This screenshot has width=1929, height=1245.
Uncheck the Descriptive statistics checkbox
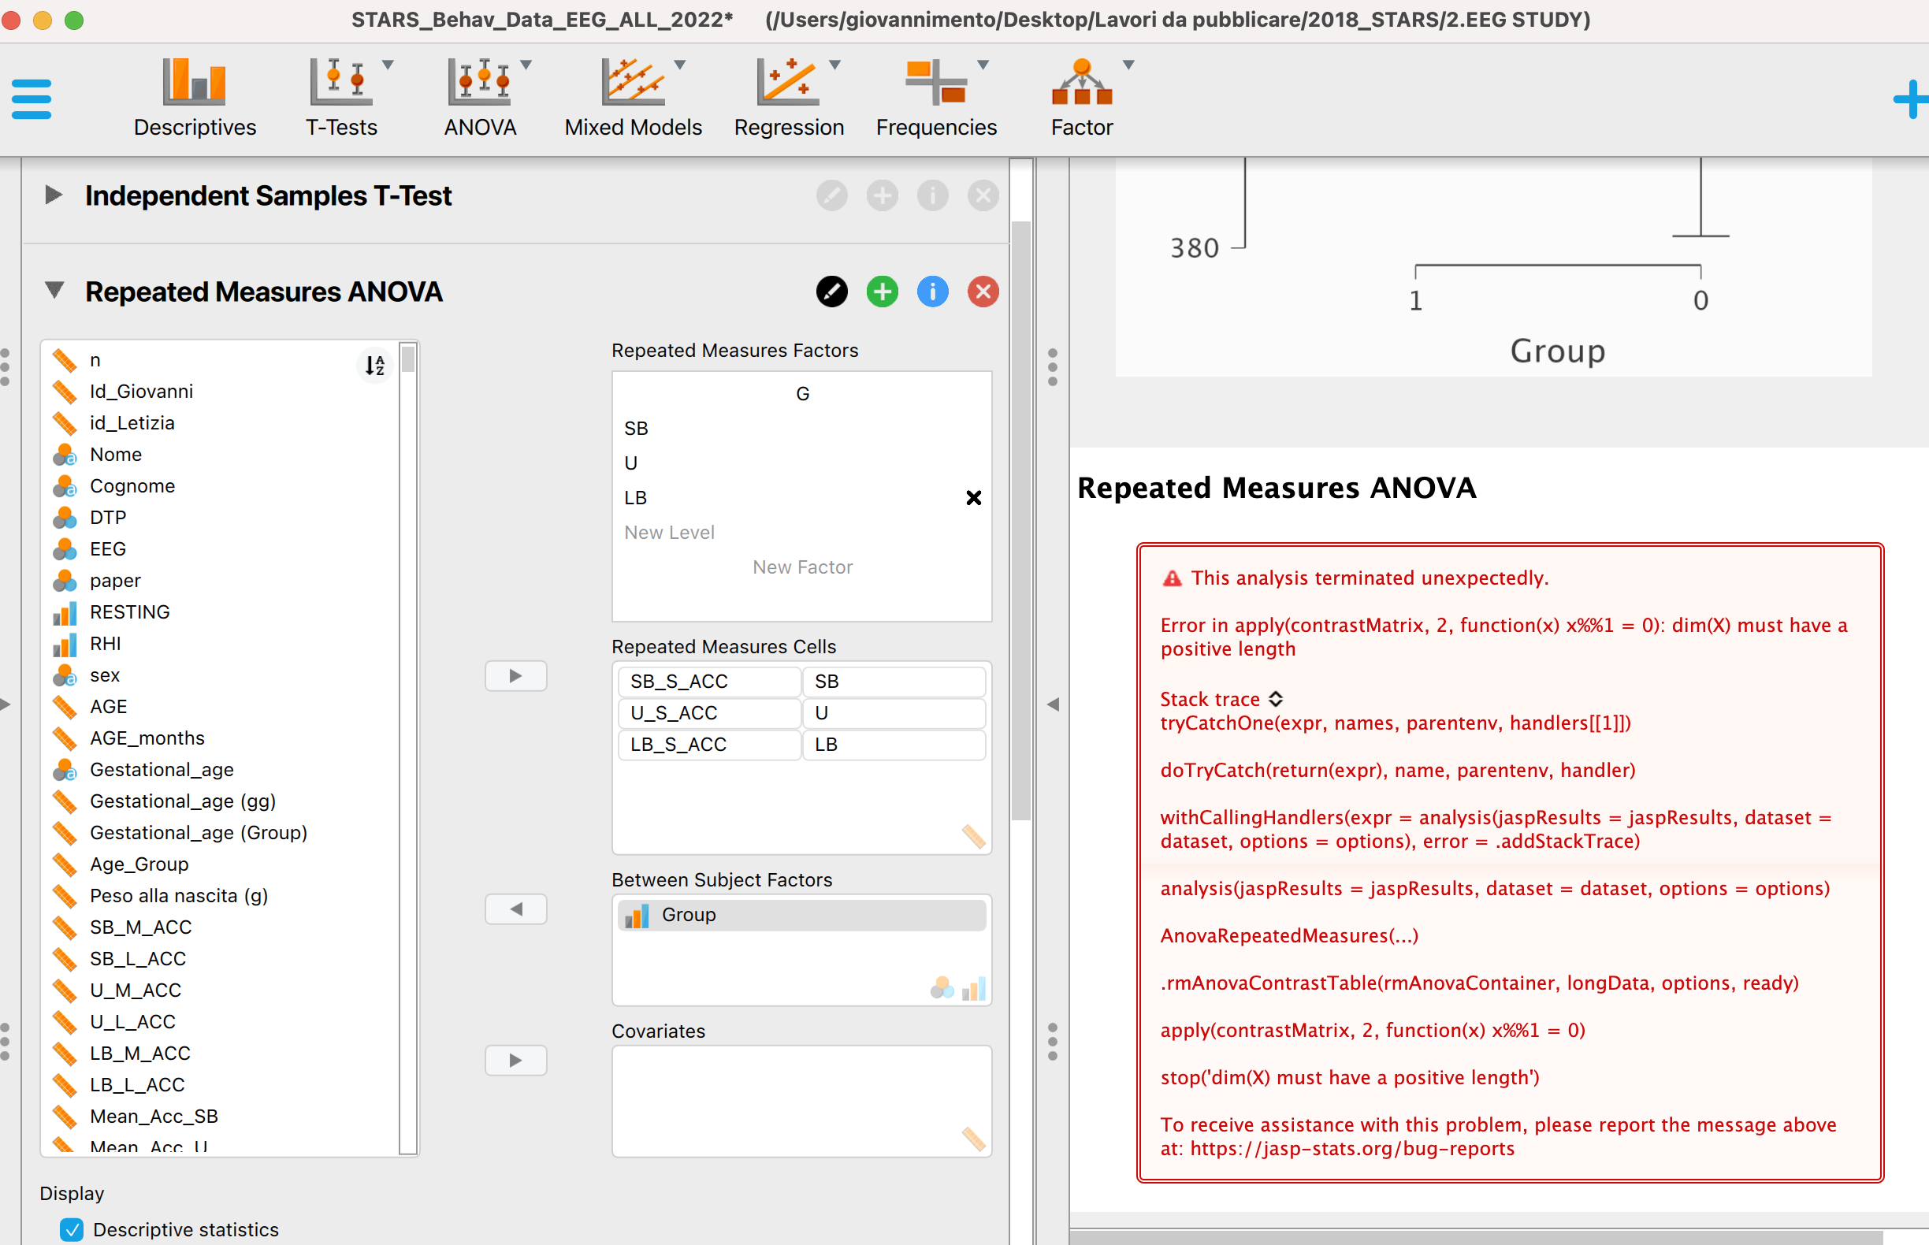(71, 1230)
